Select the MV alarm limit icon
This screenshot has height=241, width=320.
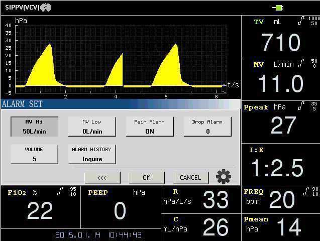[301, 63]
